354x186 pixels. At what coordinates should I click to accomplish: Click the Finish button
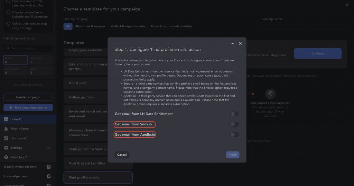tap(233, 155)
